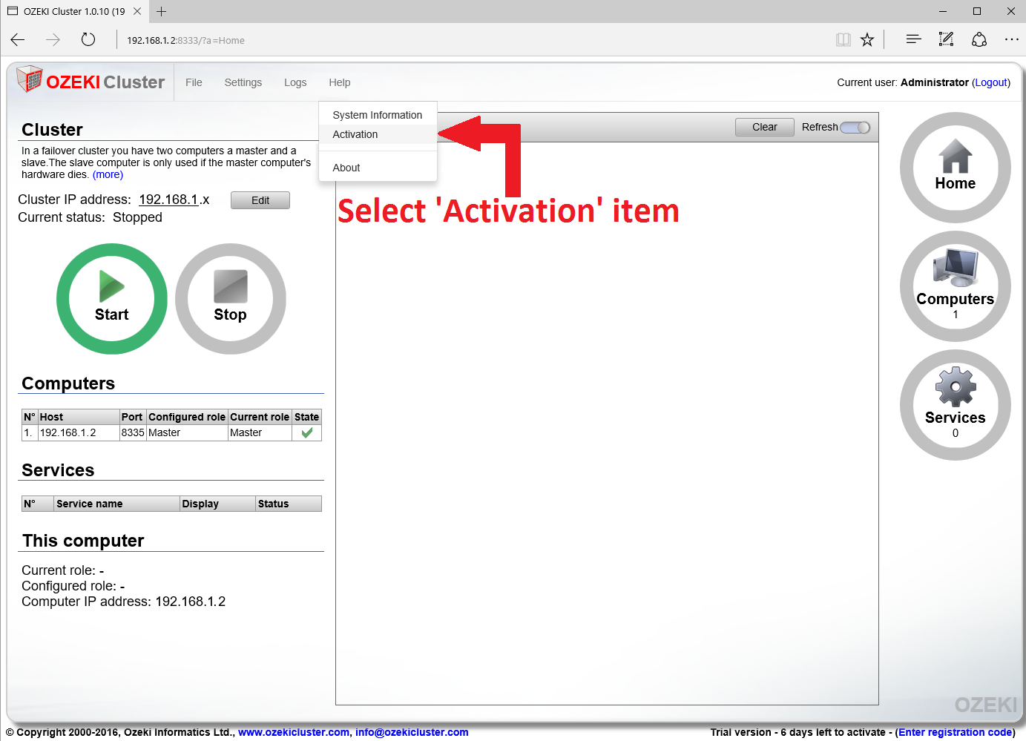Open browser More actions ellipsis
Viewport: 1026px width, 741px height.
1011,39
